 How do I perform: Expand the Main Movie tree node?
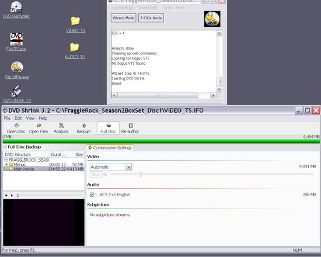pyautogui.click(x=6, y=169)
